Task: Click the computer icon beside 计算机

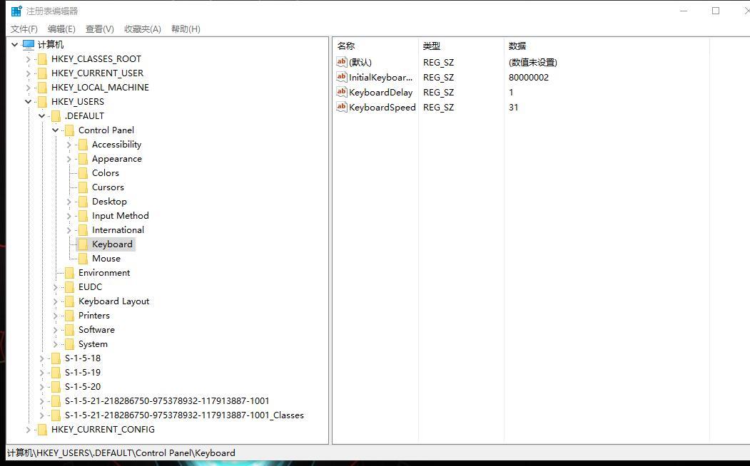Action: pos(29,43)
